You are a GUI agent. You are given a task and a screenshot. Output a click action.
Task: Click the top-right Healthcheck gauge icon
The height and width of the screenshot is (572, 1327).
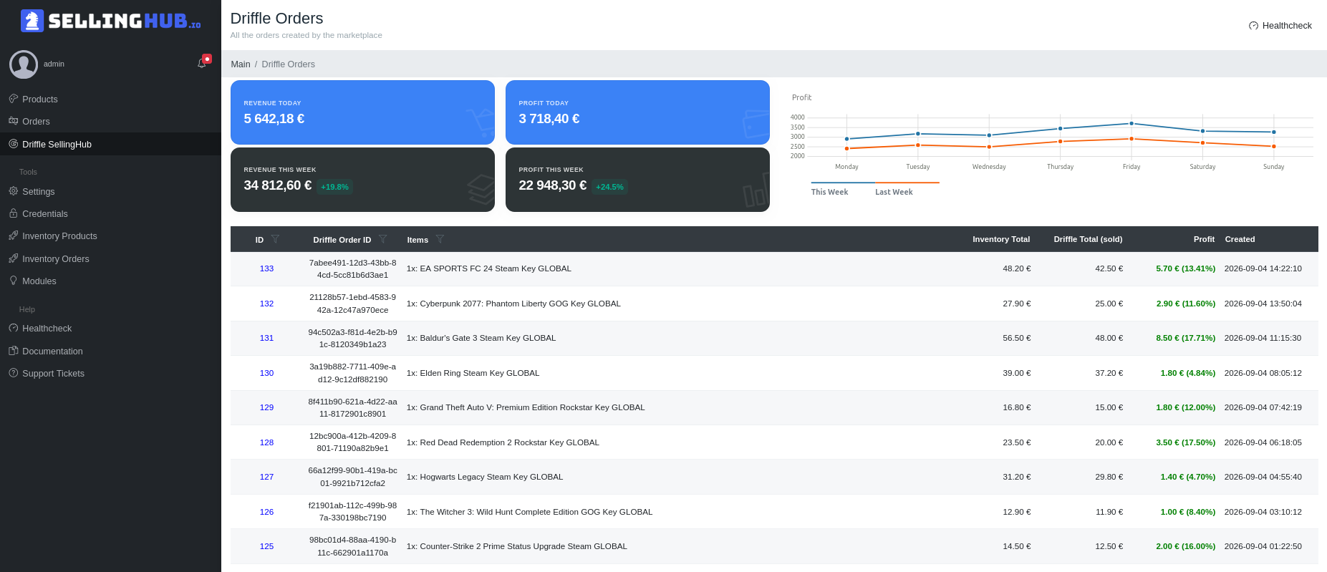pyautogui.click(x=1253, y=26)
